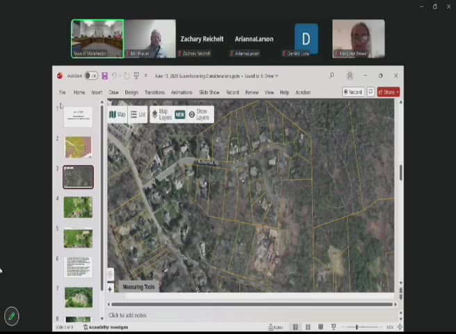
Task: Click the green annotate pencil icon
Action: pyautogui.click(x=12, y=316)
